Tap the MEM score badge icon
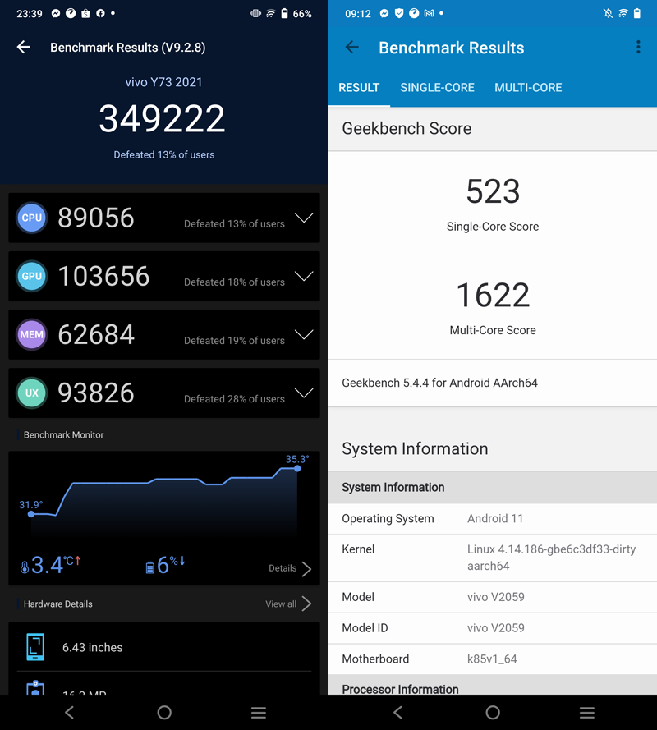Screen dimensions: 657x730 tap(32, 334)
